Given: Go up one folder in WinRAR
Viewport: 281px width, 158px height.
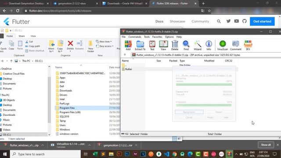Looking at the screenshot, I should coord(125,55).
